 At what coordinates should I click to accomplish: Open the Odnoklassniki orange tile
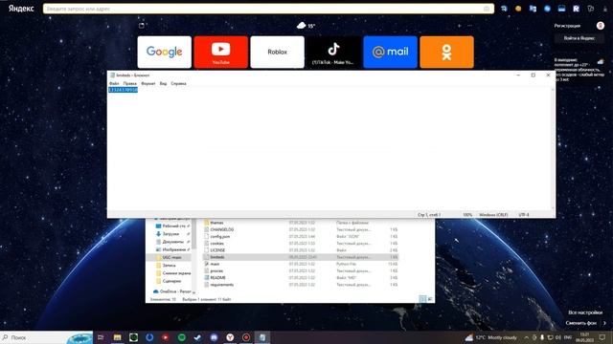(x=446, y=52)
